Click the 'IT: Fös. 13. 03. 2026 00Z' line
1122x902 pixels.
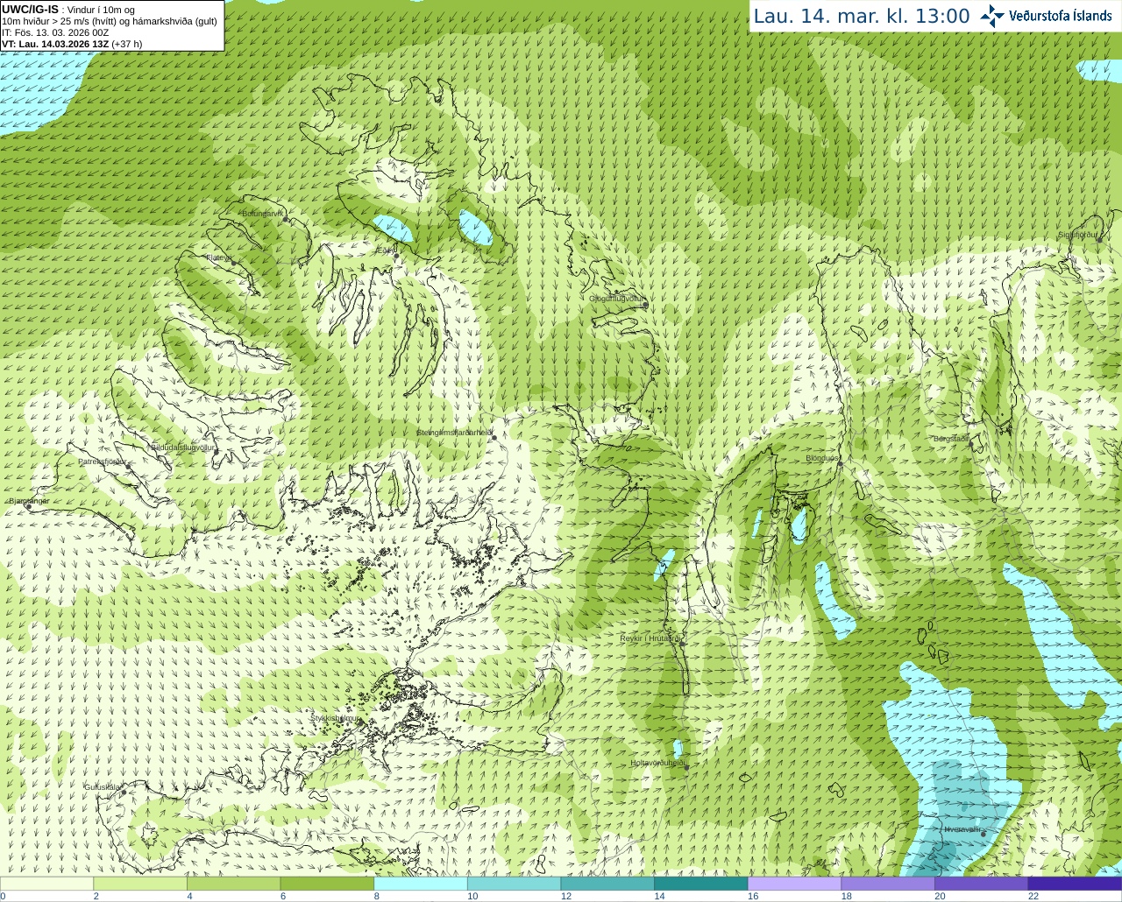click(x=55, y=32)
